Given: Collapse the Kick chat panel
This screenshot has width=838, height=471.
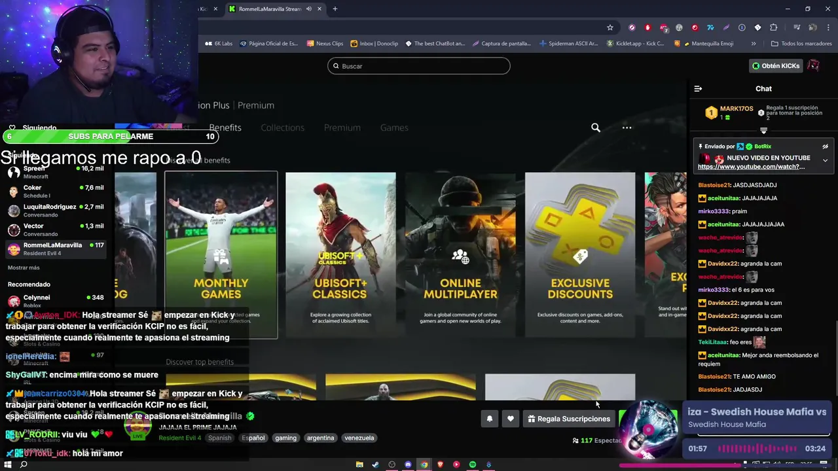Looking at the screenshot, I should coord(698,89).
